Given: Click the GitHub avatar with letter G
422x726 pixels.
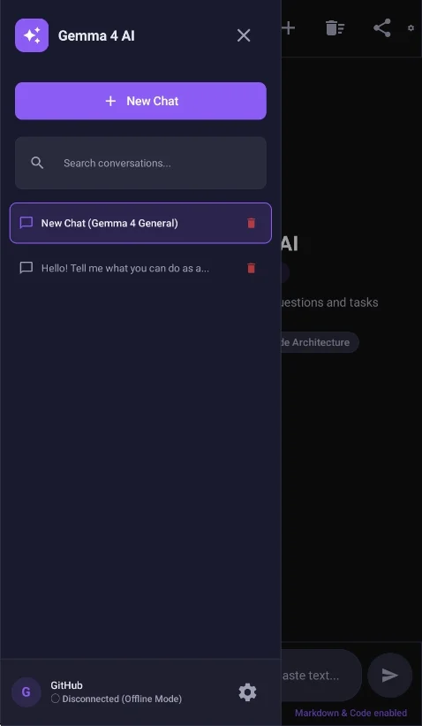Looking at the screenshot, I should (x=26, y=692).
